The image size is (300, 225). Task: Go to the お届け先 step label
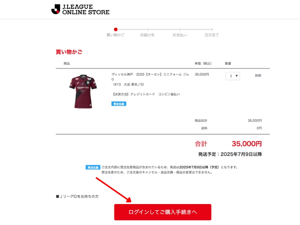click(x=147, y=35)
